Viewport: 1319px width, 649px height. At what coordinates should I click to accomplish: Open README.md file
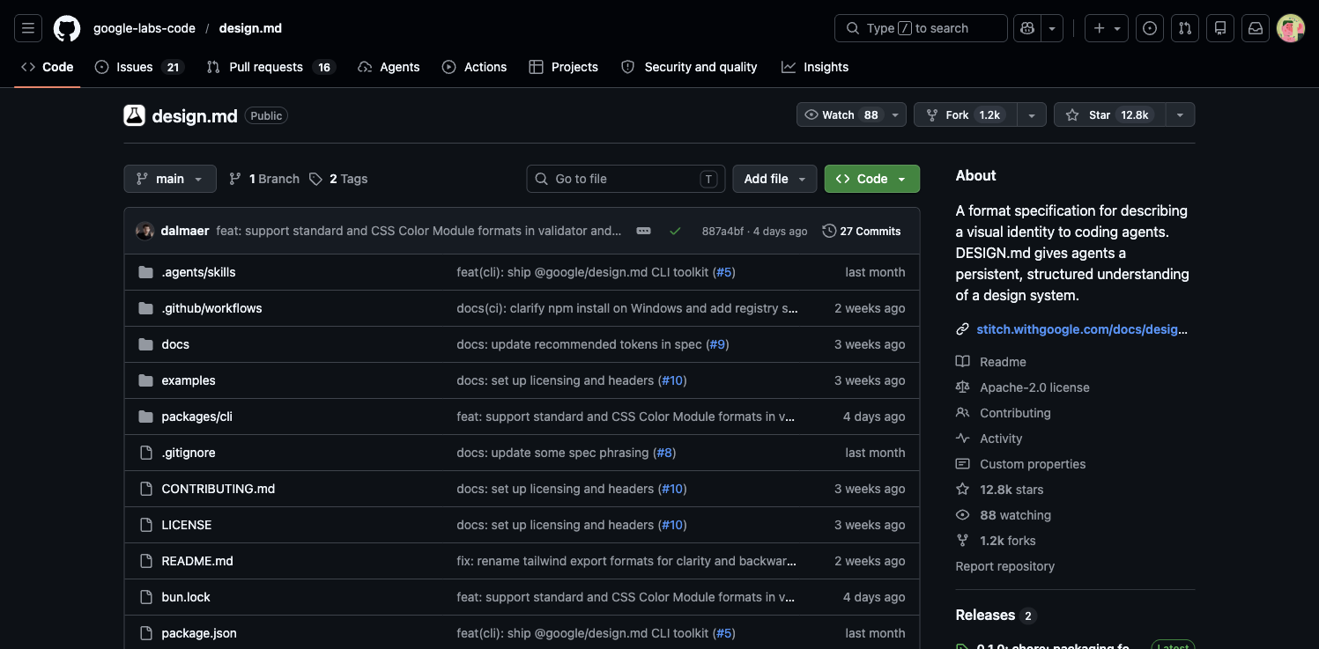tap(197, 561)
